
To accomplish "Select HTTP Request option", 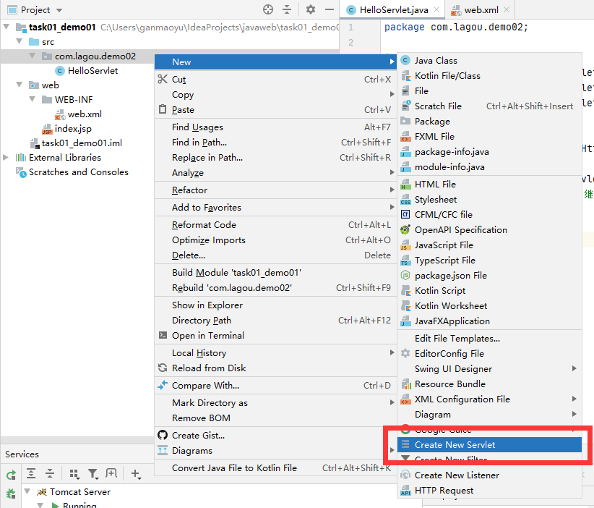I will 489,490.
